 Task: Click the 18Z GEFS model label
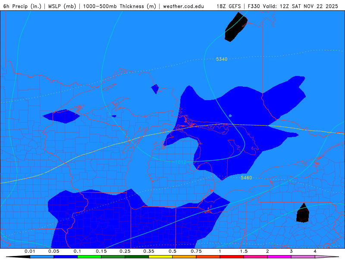point(229,6)
